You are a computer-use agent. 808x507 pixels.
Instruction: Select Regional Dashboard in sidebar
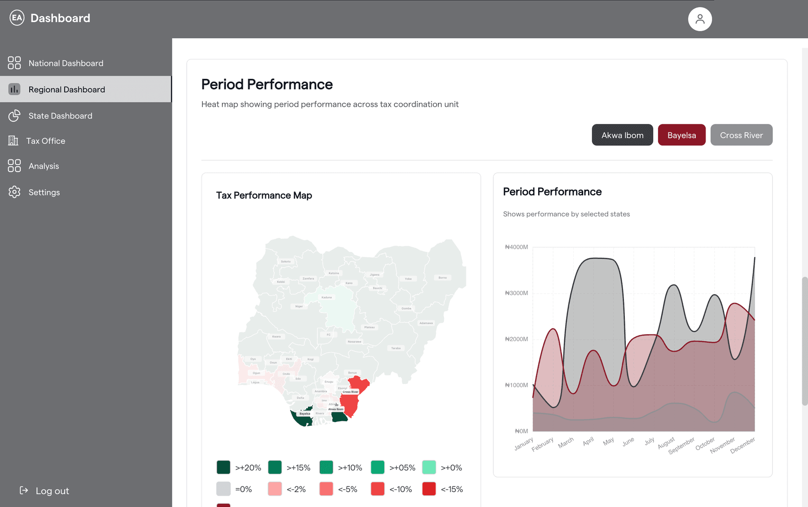point(86,89)
